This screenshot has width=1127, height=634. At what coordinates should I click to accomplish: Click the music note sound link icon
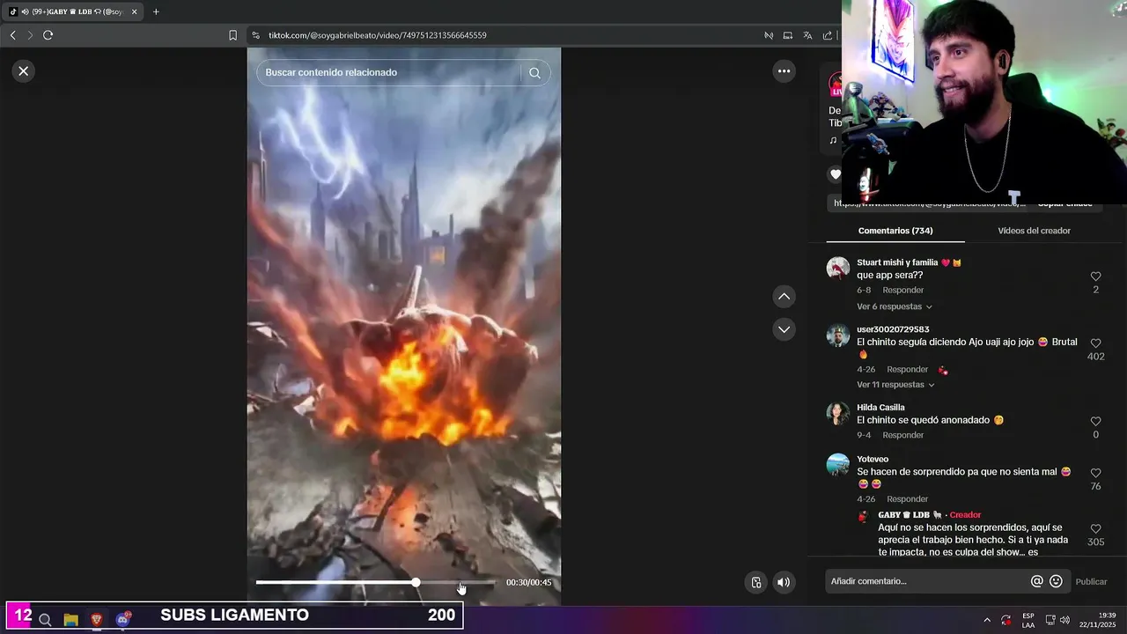[x=833, y=140]
